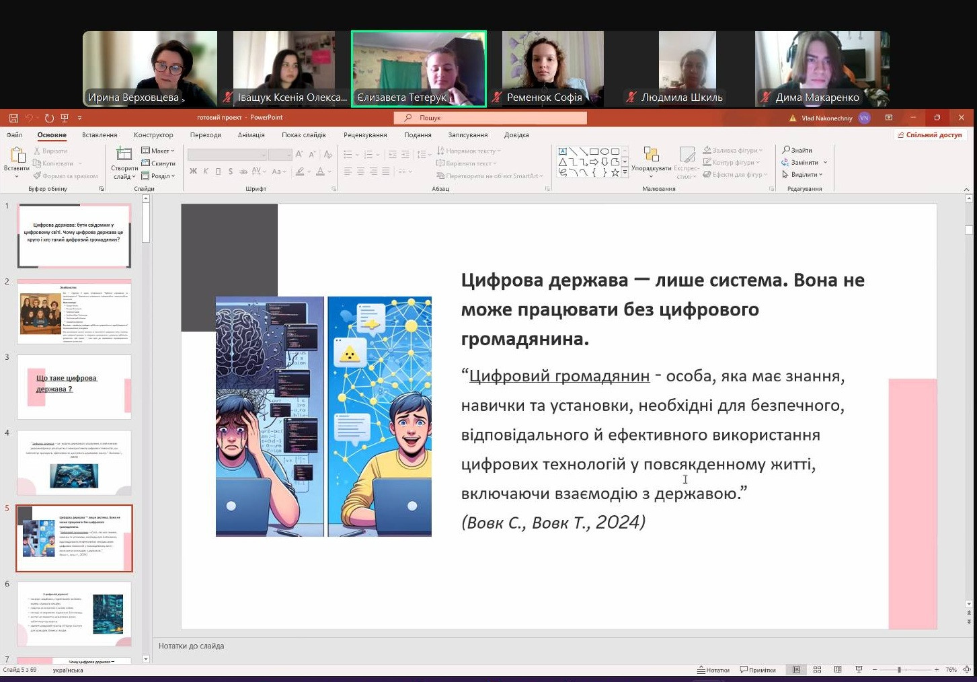Switch to the Конструктор tab
The image size is (977, 682).
[x=153, y=135]
